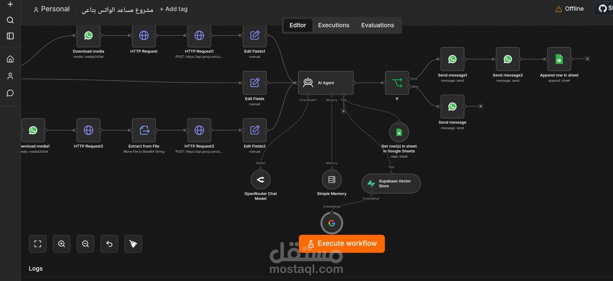Toggle the sidebar panel icon
Image resolution: width=613 pixels, height=281 pixels.
10,36
